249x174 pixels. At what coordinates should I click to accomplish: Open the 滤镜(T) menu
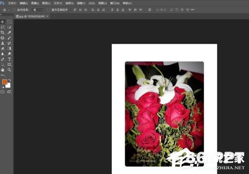(x=81, y=3)
